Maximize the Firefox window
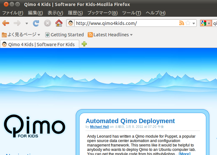 point(17,4)
